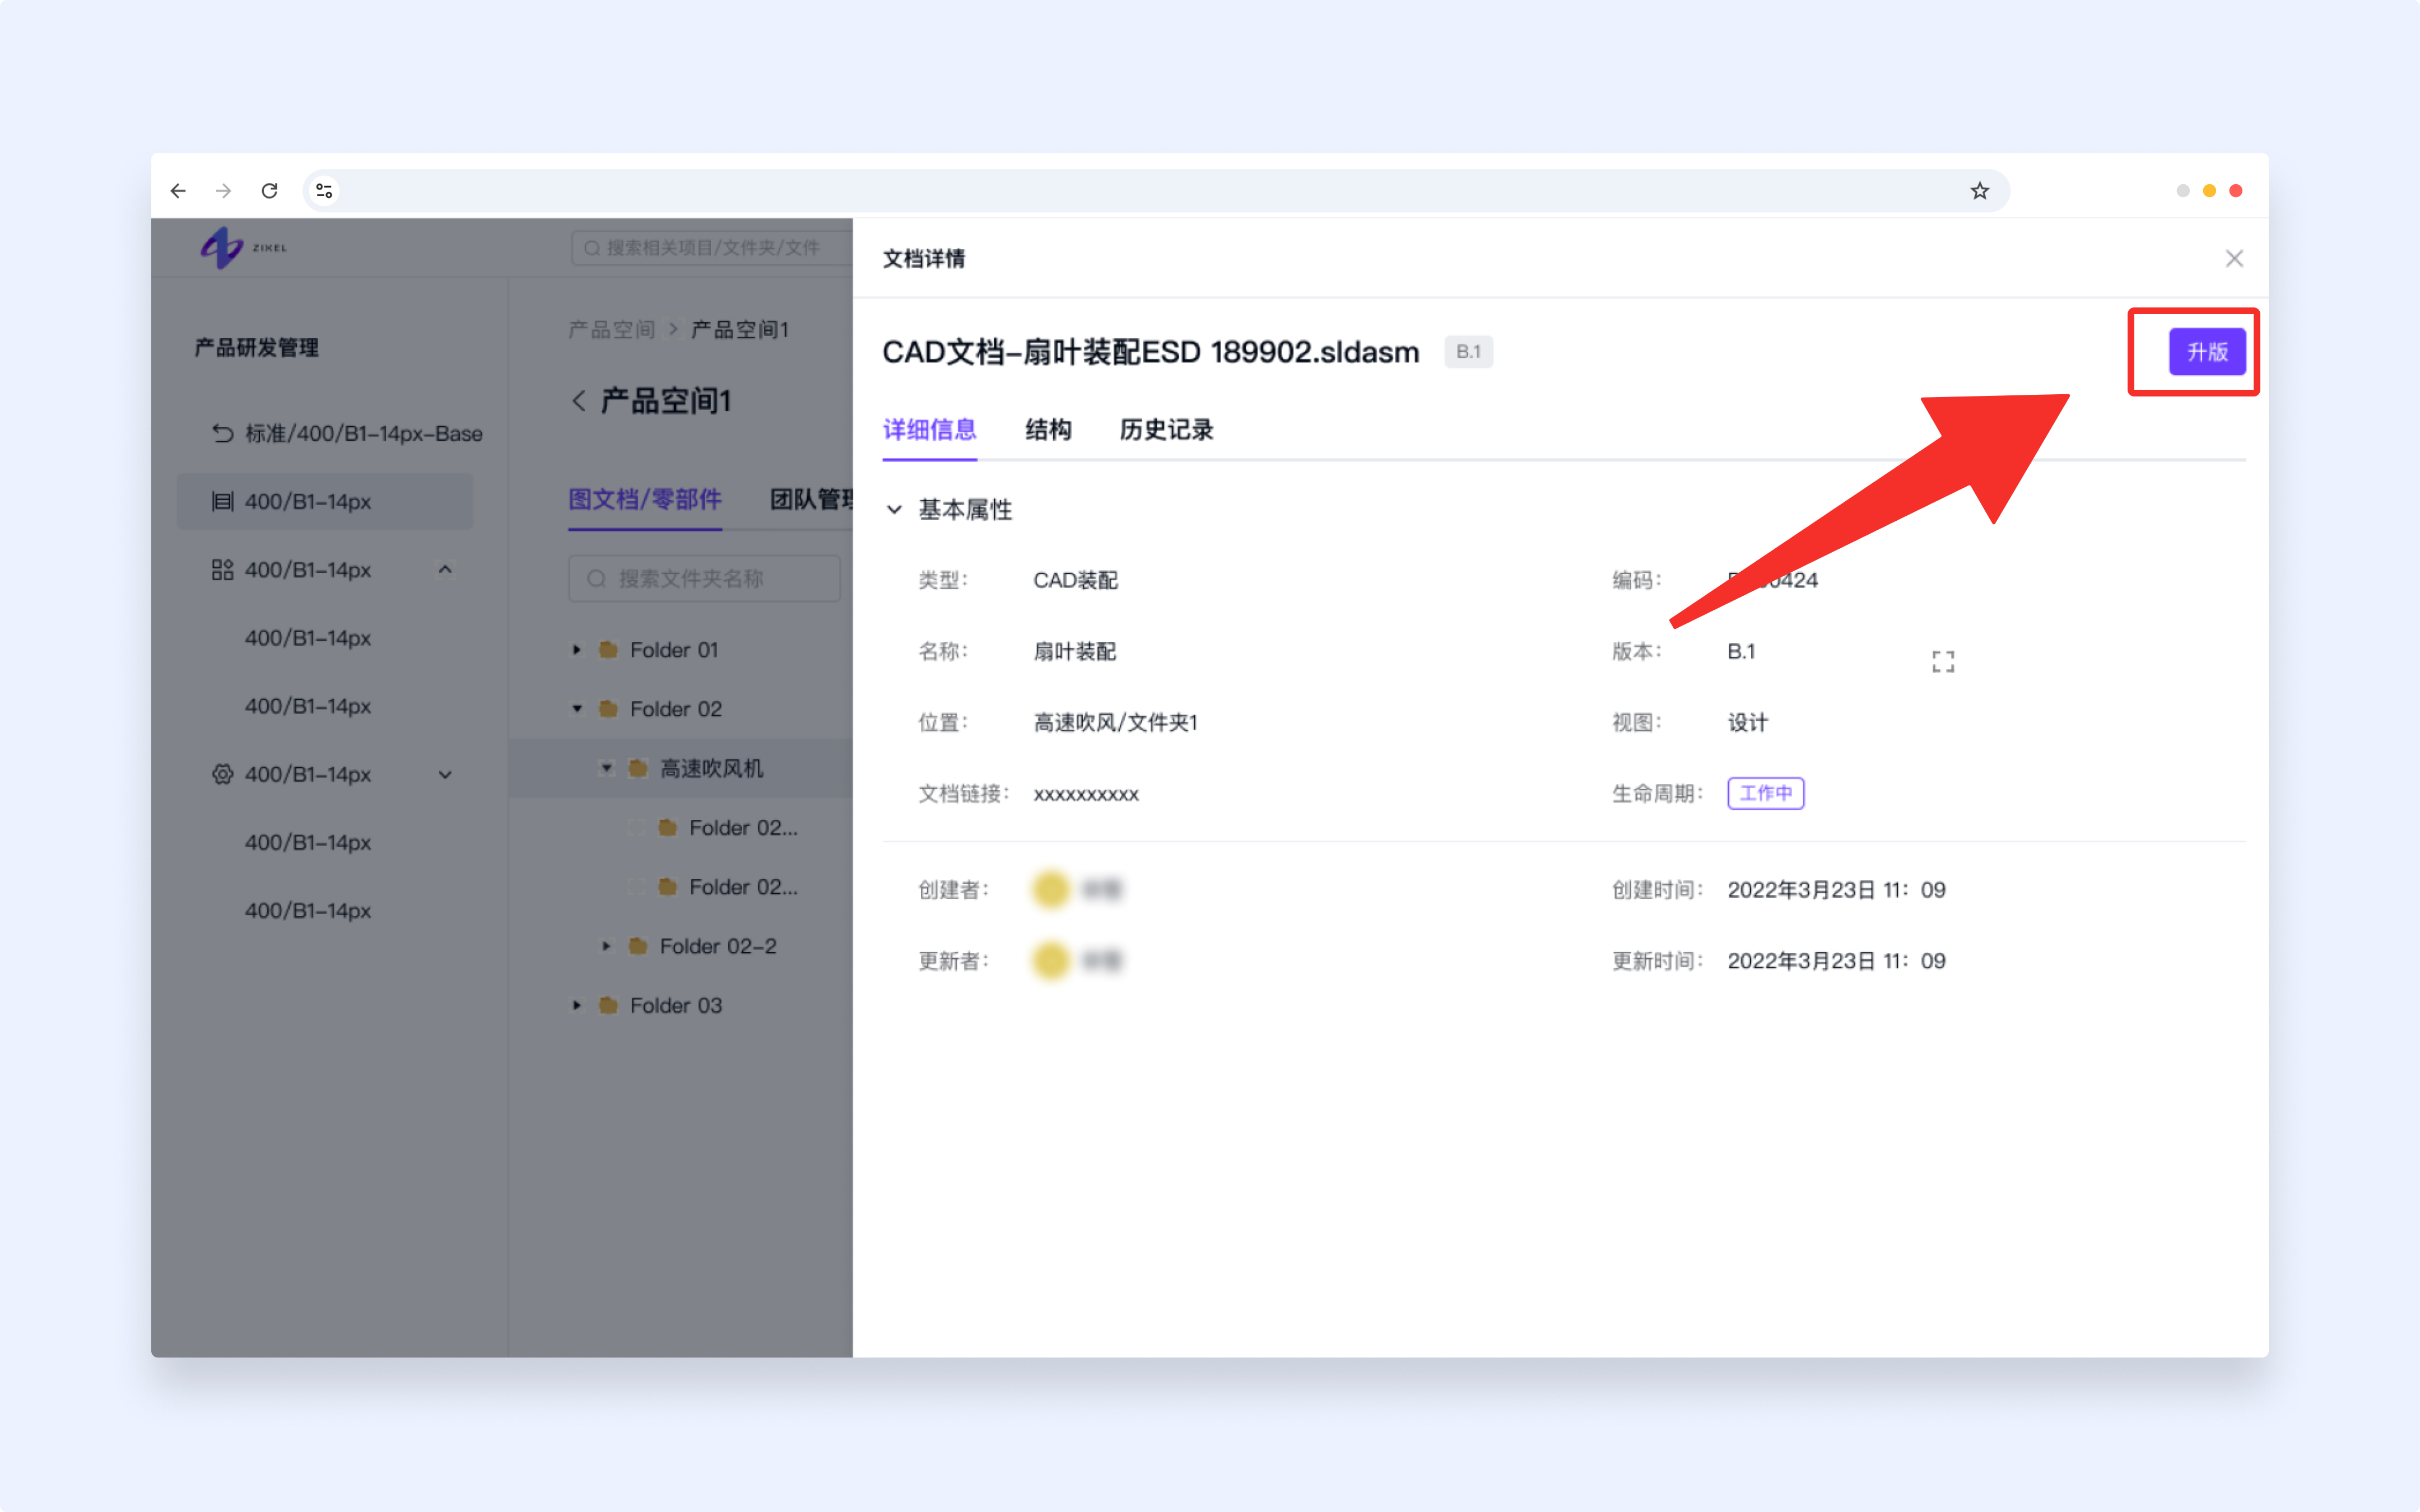2420x1512 pixels.
Task: Click the 更新时间 date value
Action: point(1836,960)
